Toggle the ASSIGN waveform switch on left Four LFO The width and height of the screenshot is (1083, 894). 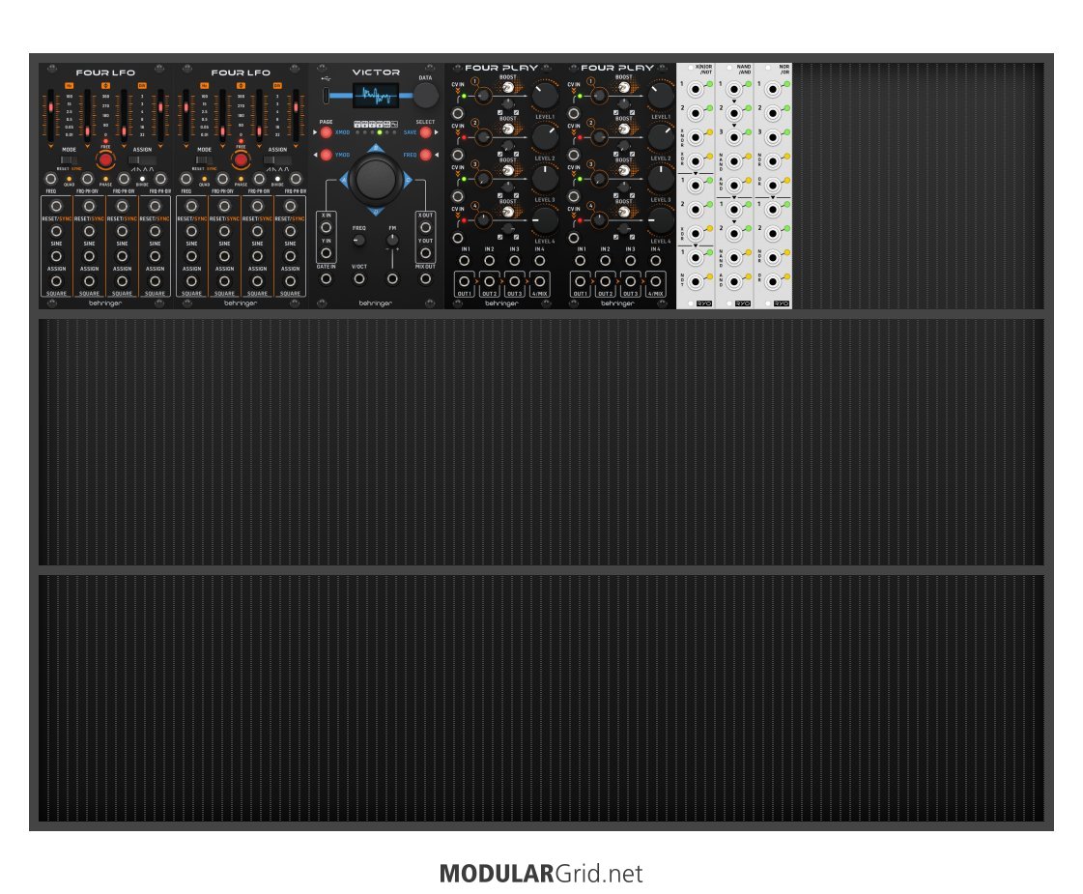[142, 159]
